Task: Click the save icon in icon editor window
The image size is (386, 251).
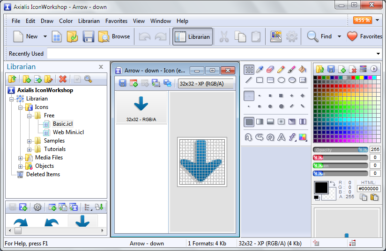Action: 122,83
